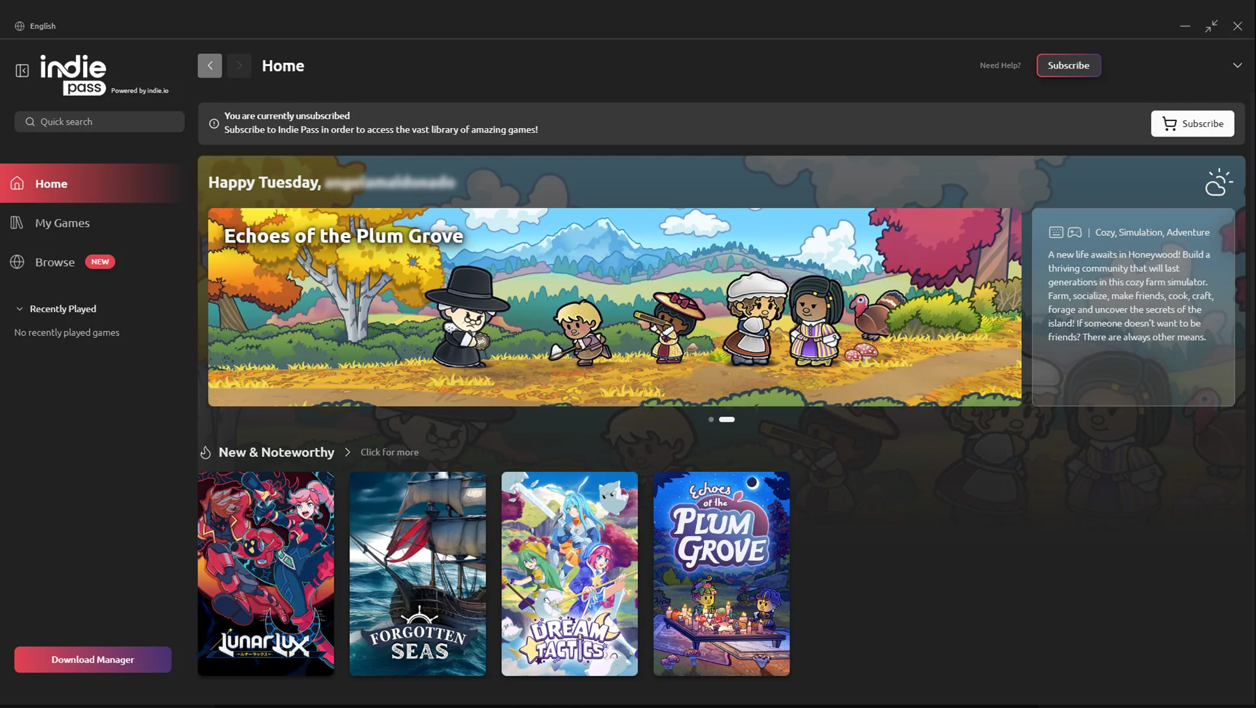The width and height of the screenshot is (1256, 708).
Task: Click the magnifier icon in Quick search
Action: 29,122
